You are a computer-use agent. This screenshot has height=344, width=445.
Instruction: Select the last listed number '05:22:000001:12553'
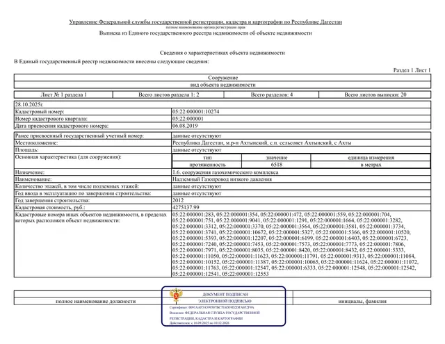[x=245, y=274]
